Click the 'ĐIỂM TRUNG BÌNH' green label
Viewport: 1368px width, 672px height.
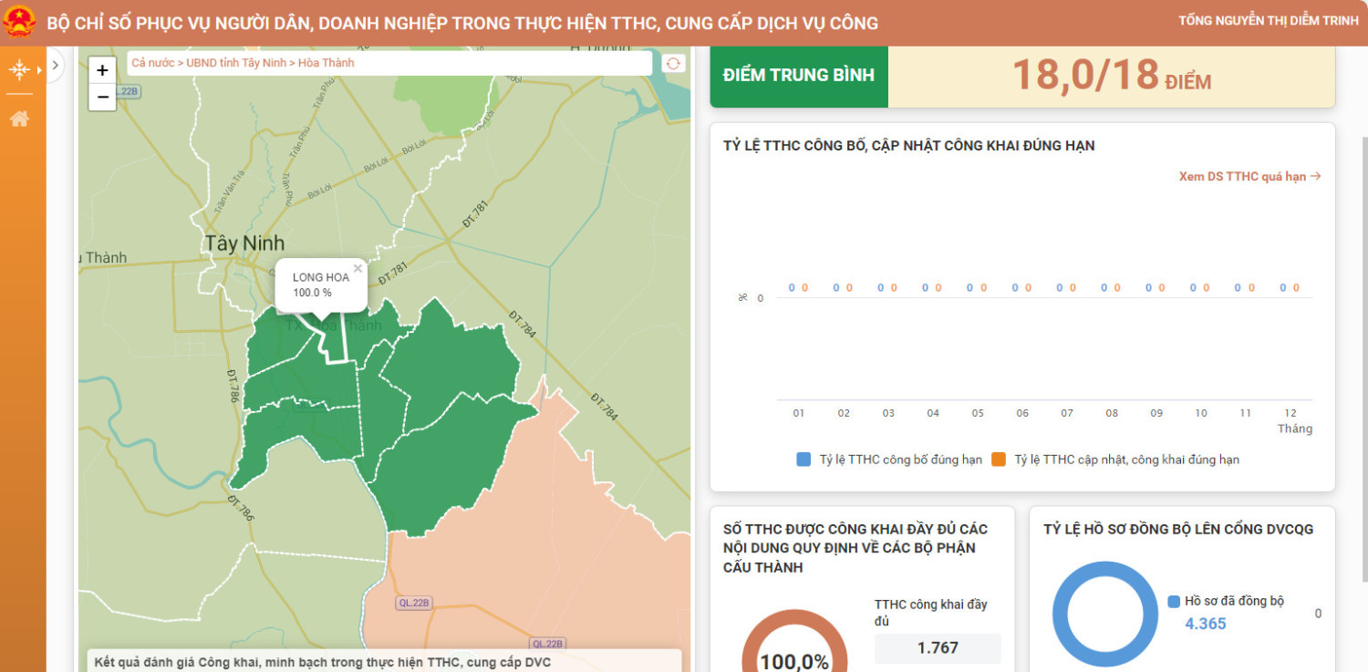[799, 75]
